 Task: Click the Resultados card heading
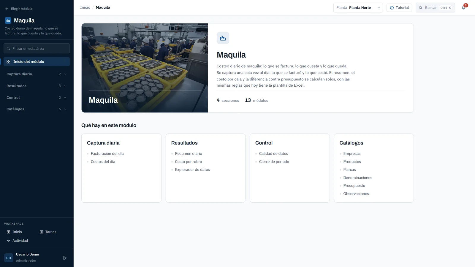coord(184,143)
